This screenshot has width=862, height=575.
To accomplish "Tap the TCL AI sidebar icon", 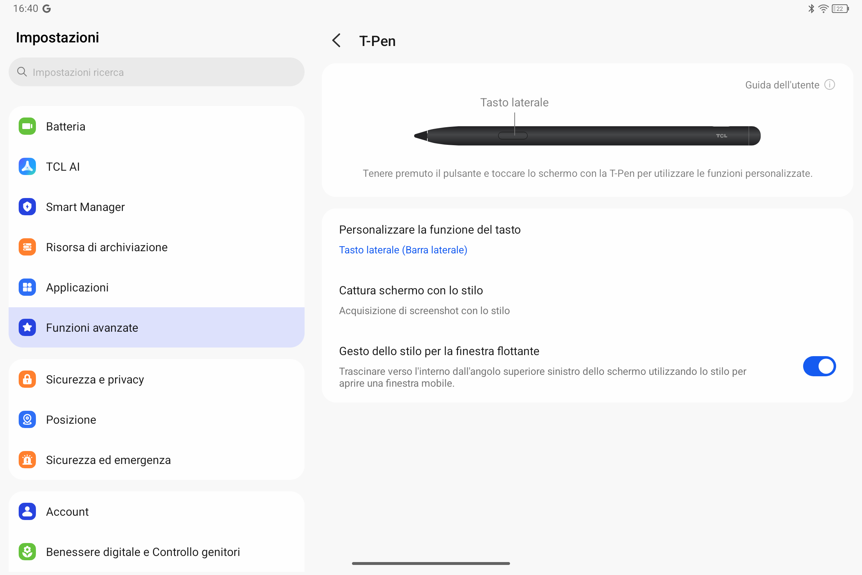I will pyautogui.click(x=27, y=167).
